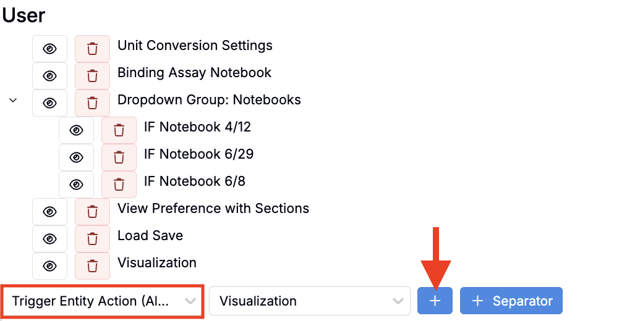627x321 pixels.
Task: Toggle visibility of Load Save
Action: coord(49,239)
